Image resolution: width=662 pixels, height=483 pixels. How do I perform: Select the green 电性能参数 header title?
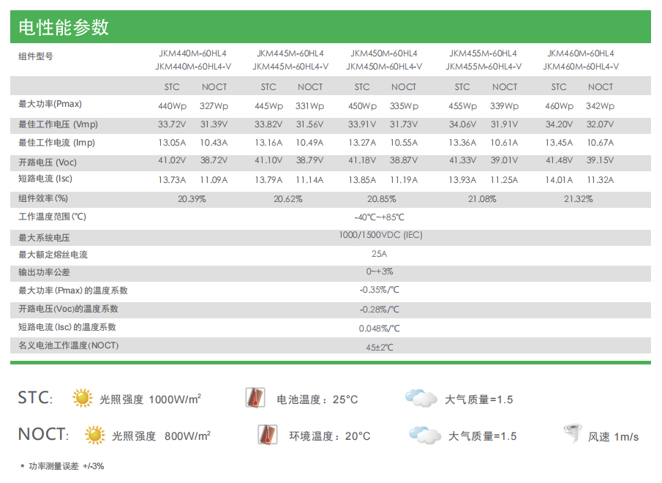pyautogui.click(x=64, y=27)
